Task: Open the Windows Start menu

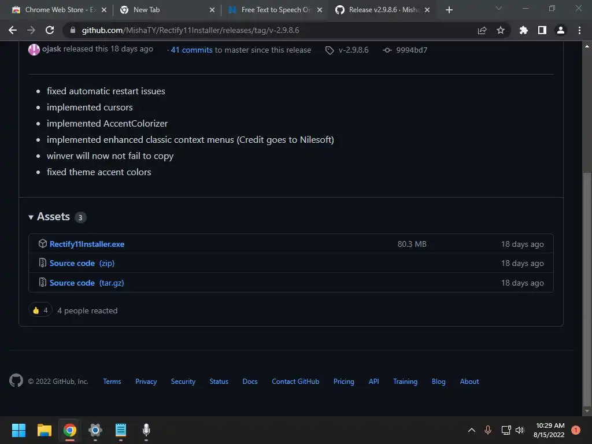Action: click(18, 430)
